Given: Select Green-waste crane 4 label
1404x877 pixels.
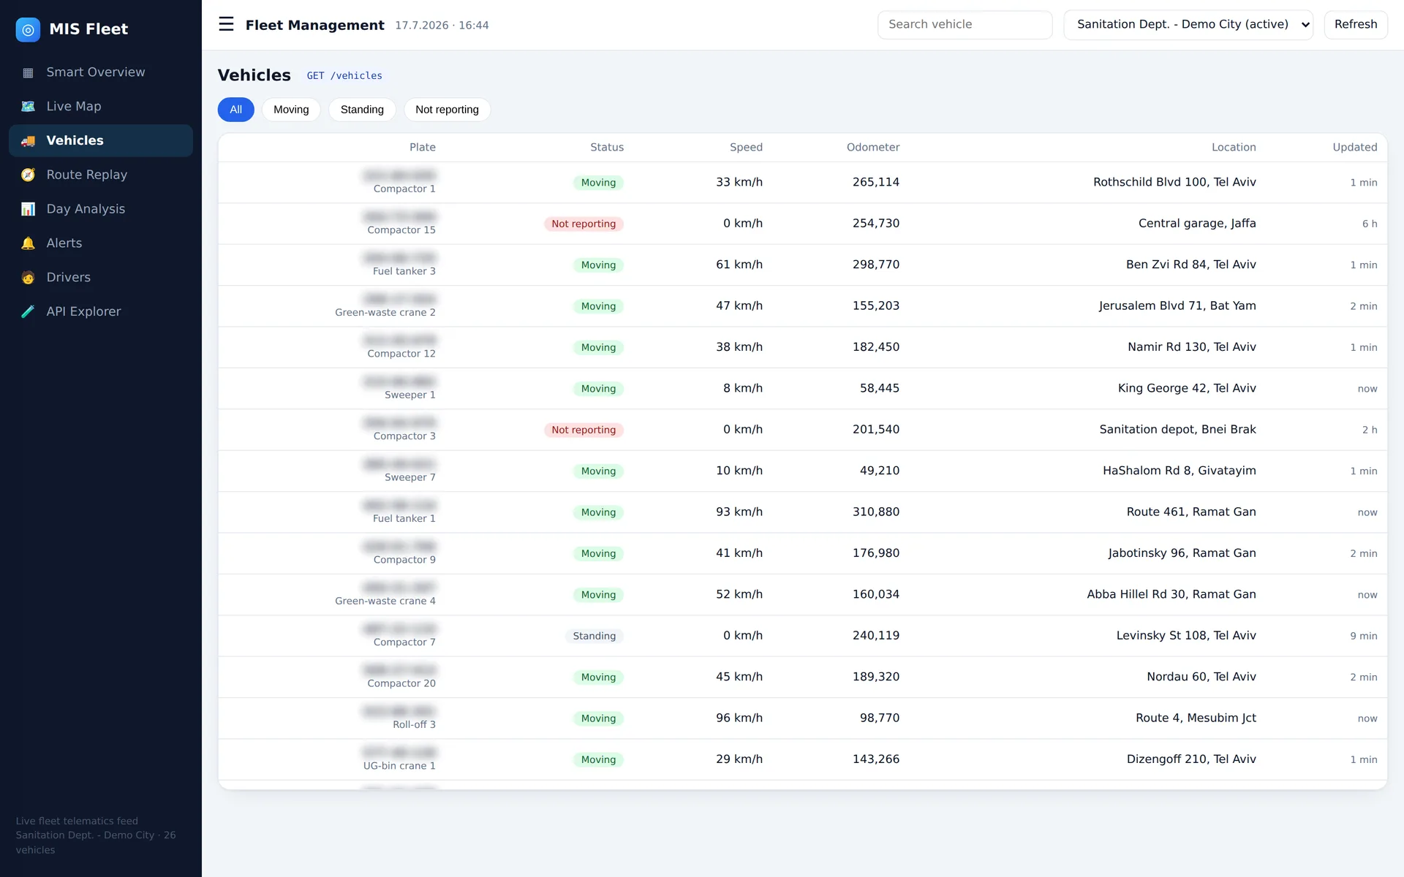Looking at the screenshot, I should pyautogui.click(x=385, y=601).
